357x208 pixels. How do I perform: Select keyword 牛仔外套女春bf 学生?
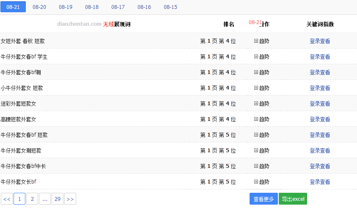click(24, 57)
